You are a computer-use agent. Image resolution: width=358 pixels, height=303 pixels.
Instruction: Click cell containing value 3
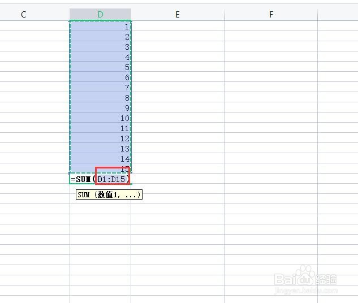point(100,46)
